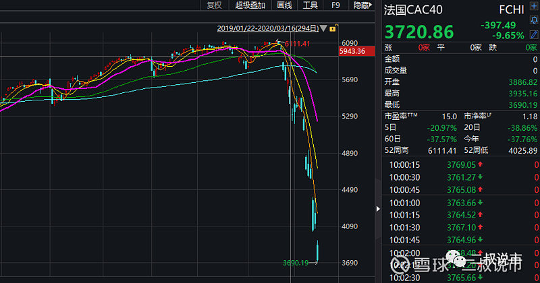Open the 工具 tools menu
Screen dimensions: 540x283
tap(310, 5)
